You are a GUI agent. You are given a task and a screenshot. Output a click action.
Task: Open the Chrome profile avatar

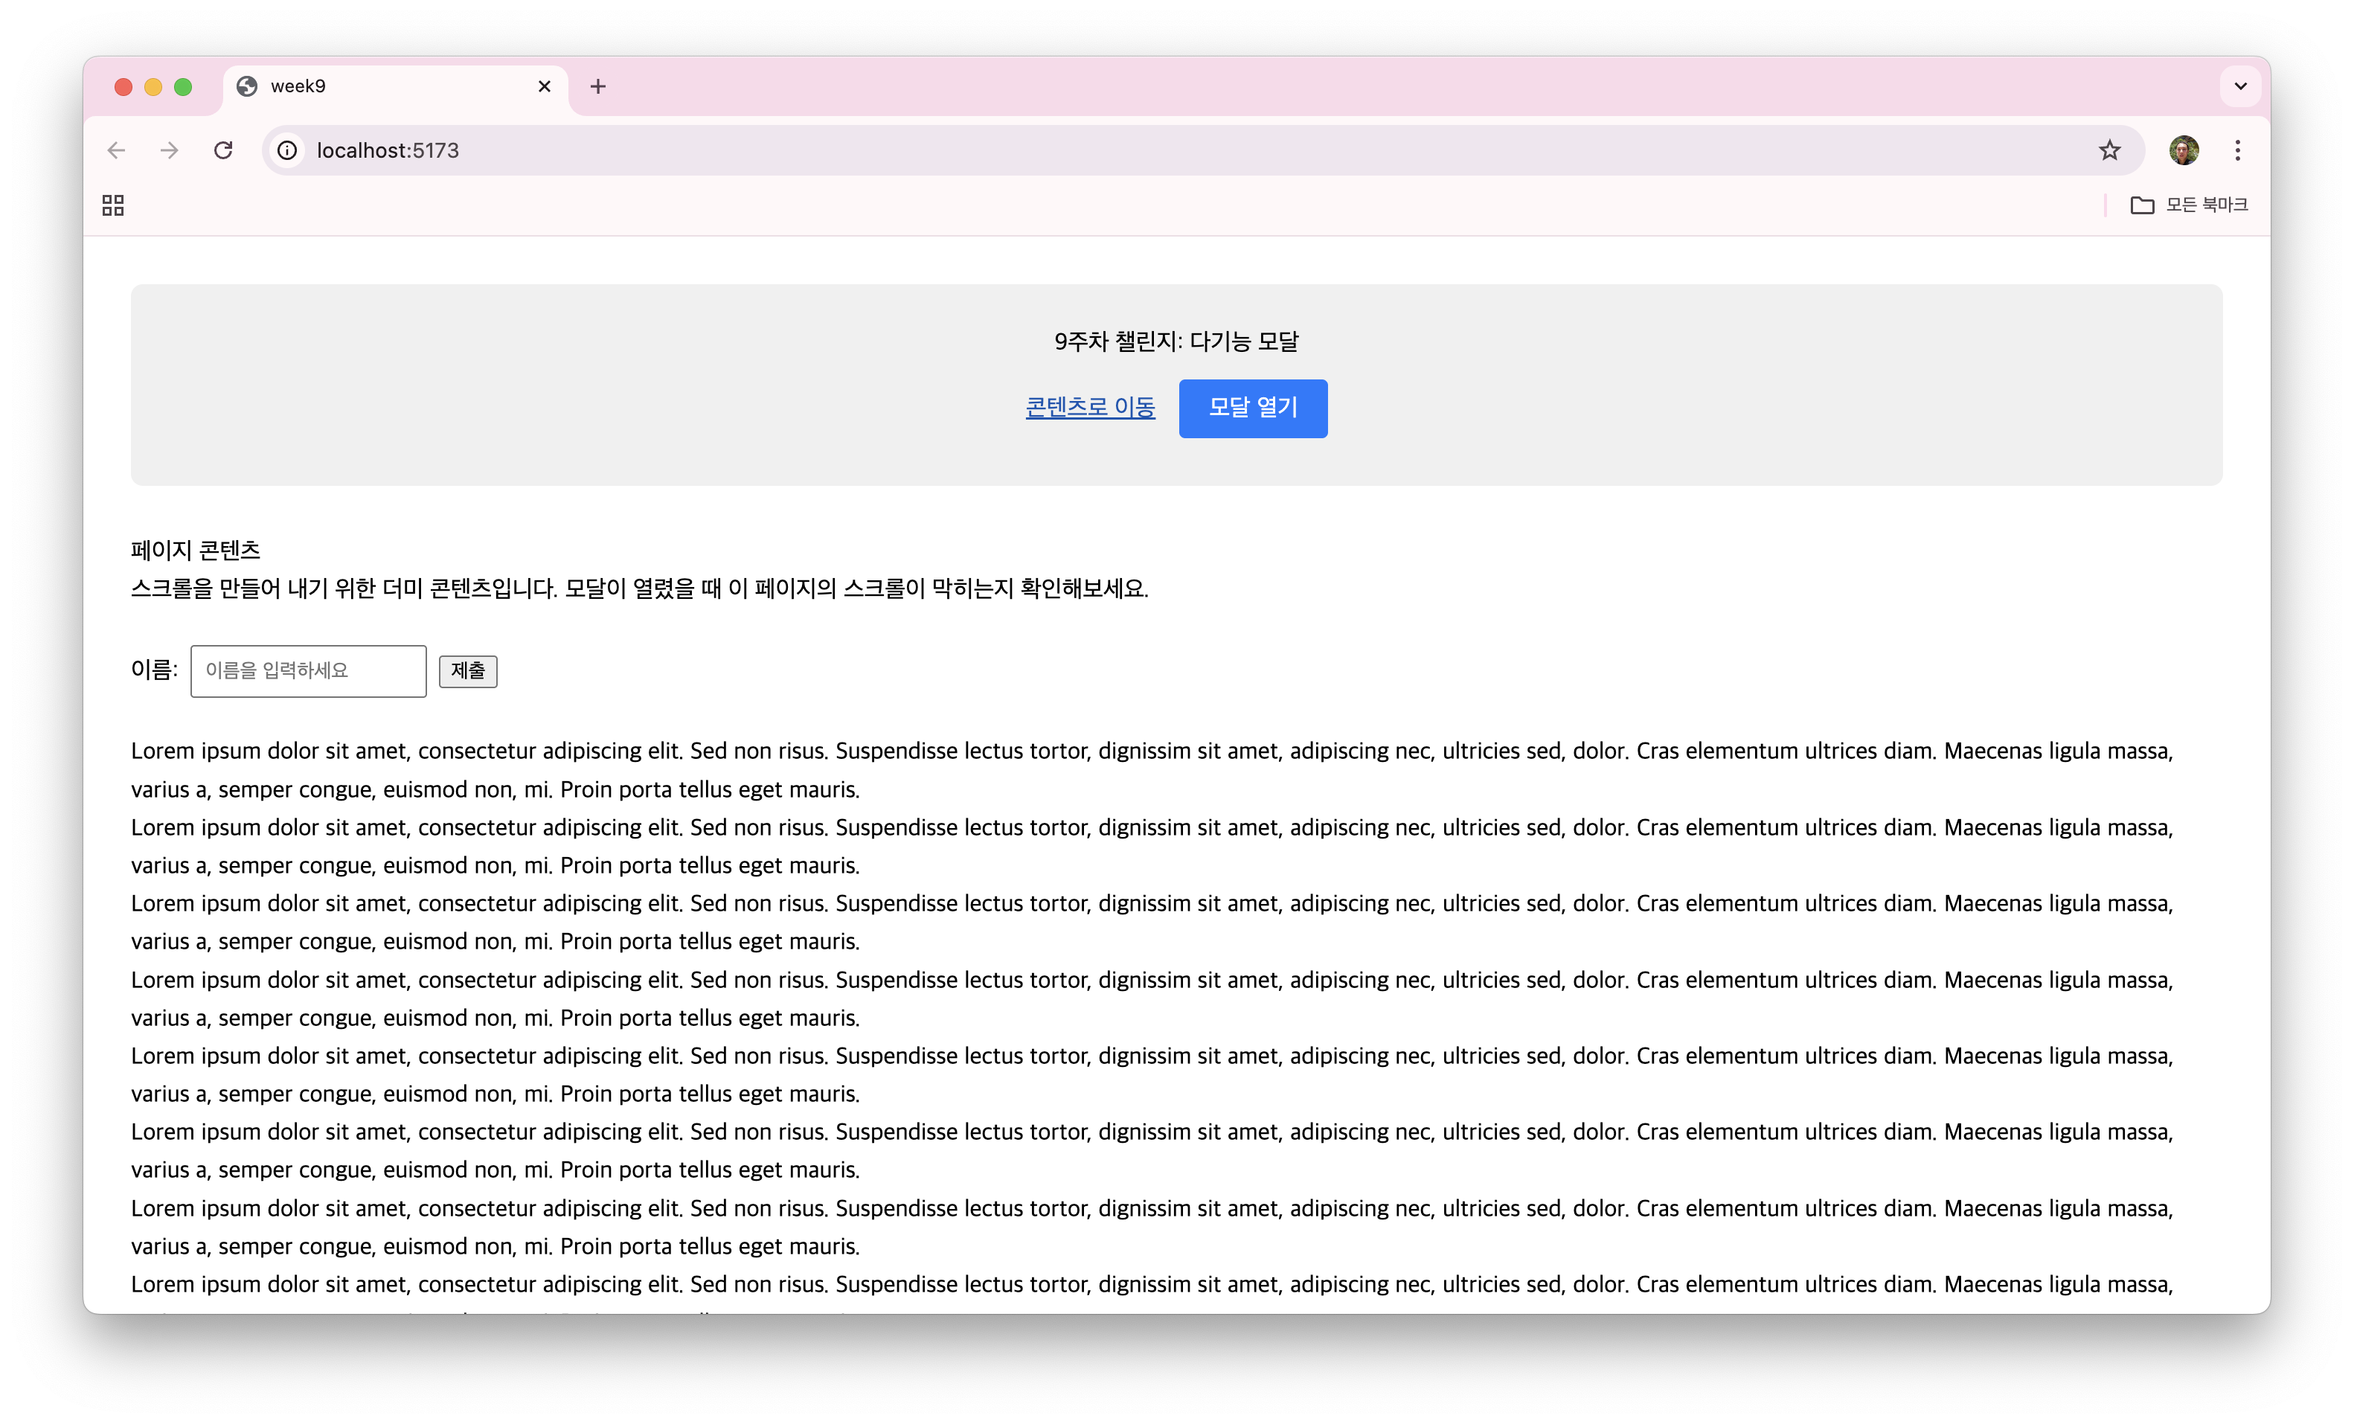(x=2183, y=150)
